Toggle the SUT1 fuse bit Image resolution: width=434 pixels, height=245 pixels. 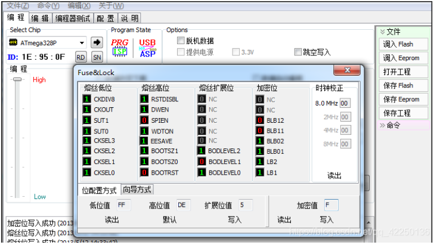tap(86, 120)
